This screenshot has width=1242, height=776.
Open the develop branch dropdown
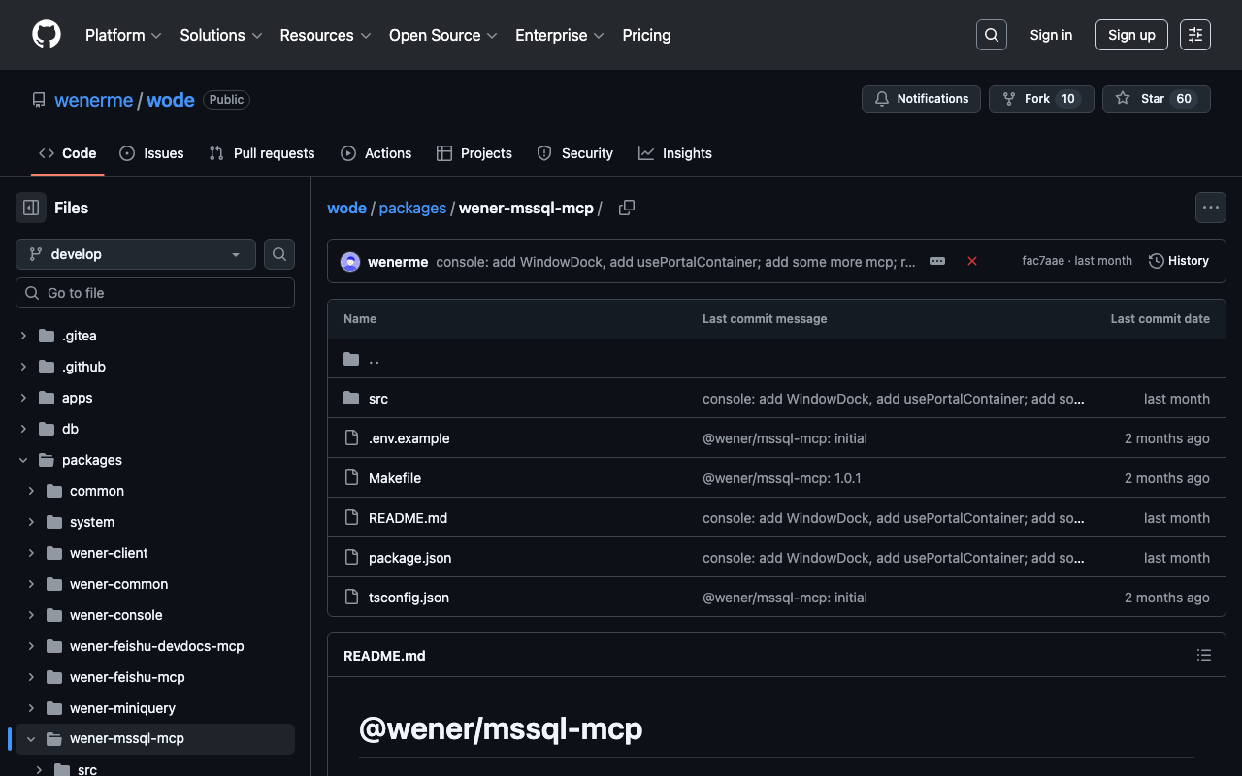(x=136, y=254)
